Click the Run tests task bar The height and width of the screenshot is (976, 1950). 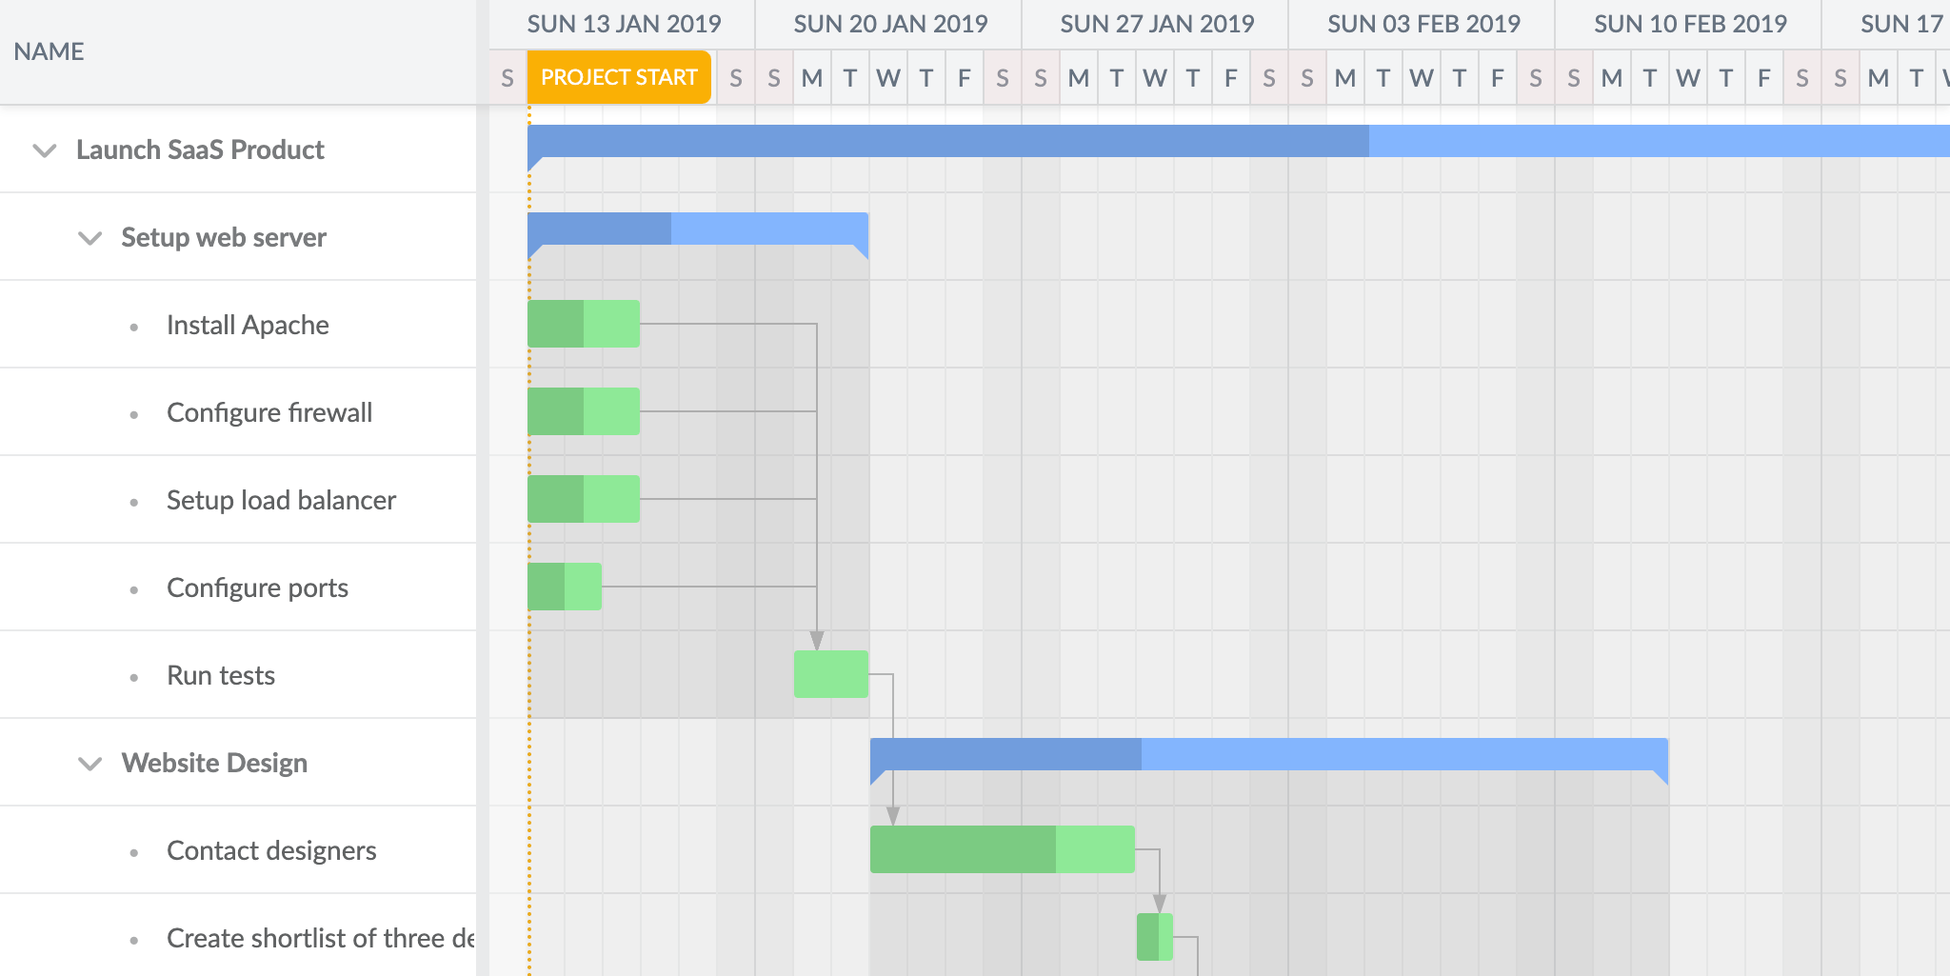pos(830,674)
